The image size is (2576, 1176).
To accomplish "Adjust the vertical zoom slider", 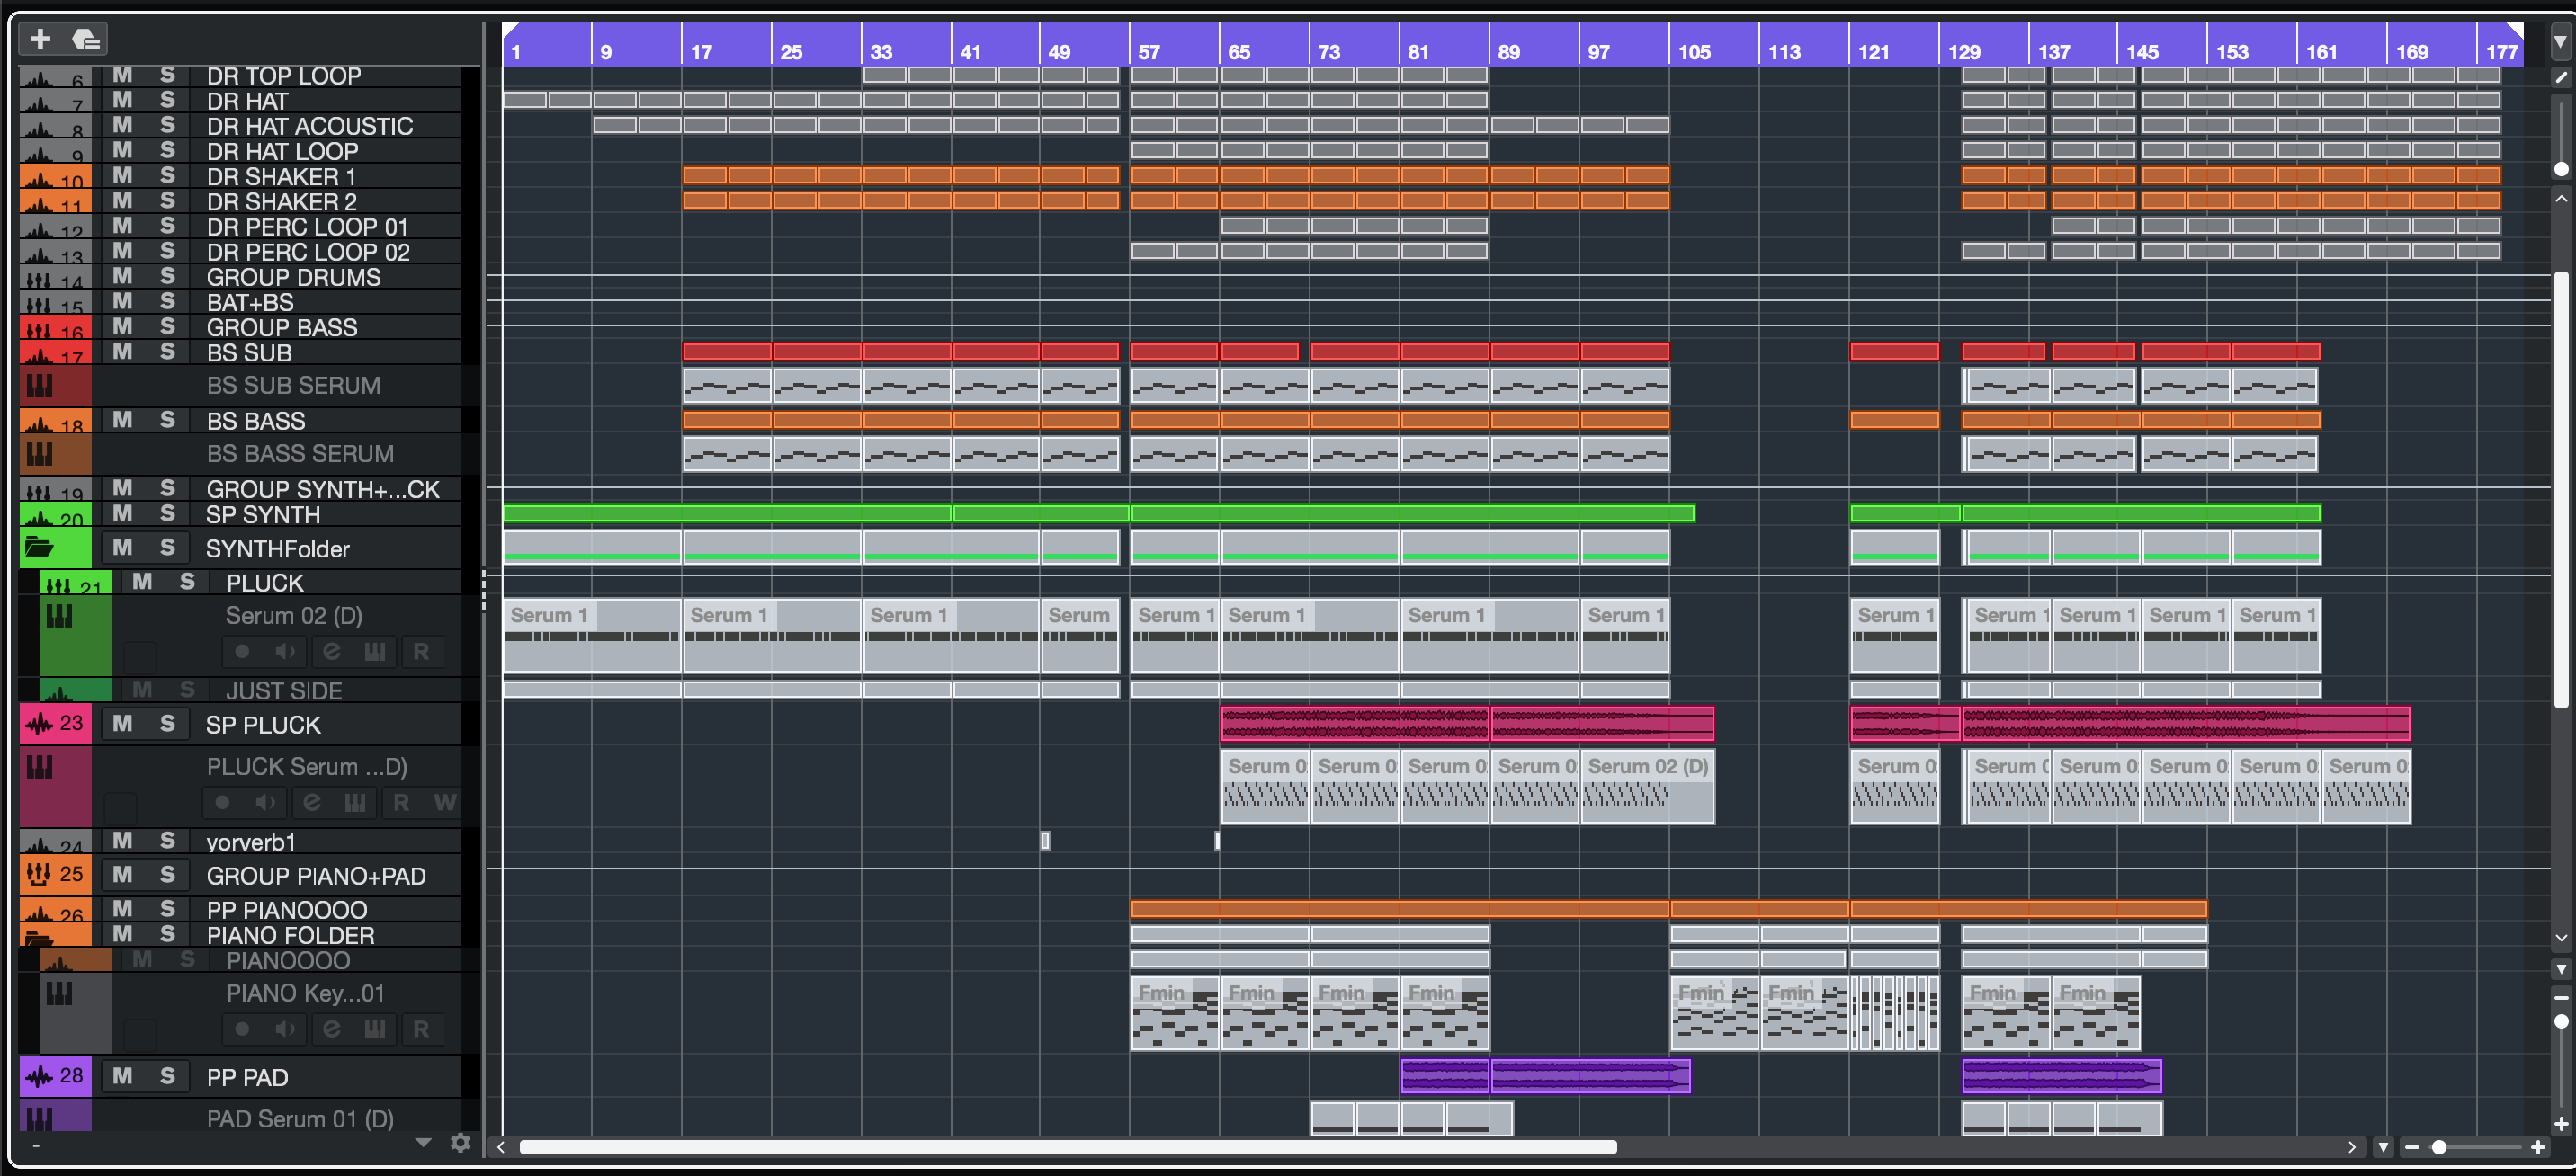I will [x=2561, y=1022].
